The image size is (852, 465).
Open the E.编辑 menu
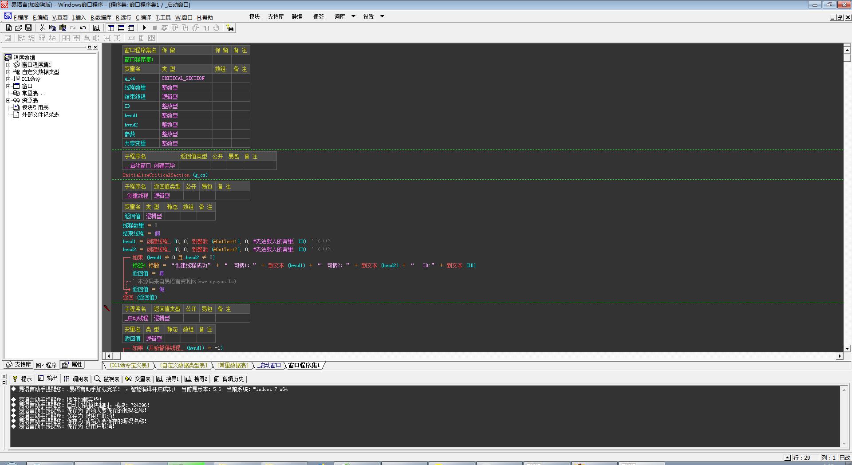40,17
